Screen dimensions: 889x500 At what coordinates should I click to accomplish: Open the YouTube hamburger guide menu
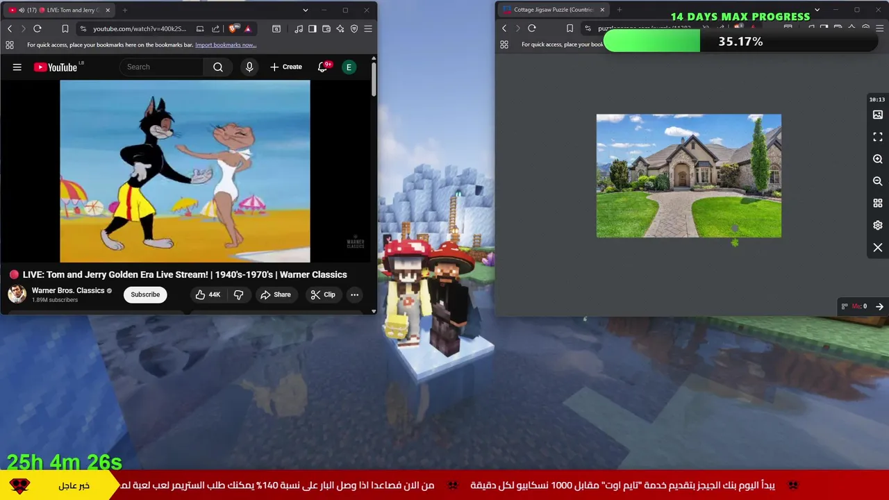(x=17, y=67)
